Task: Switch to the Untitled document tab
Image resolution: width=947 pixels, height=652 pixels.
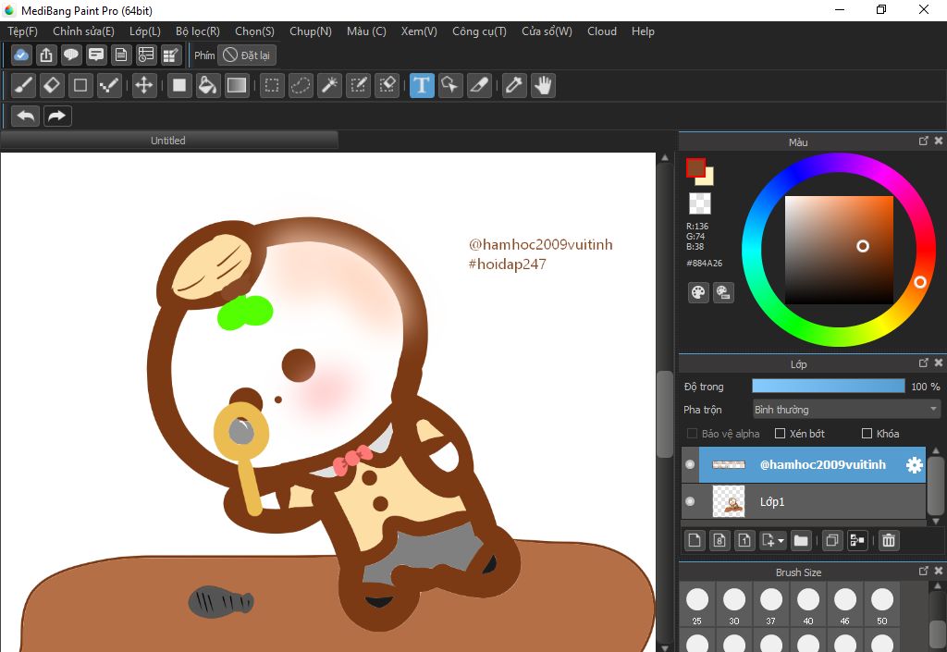Action: click(x=168, y=141)
